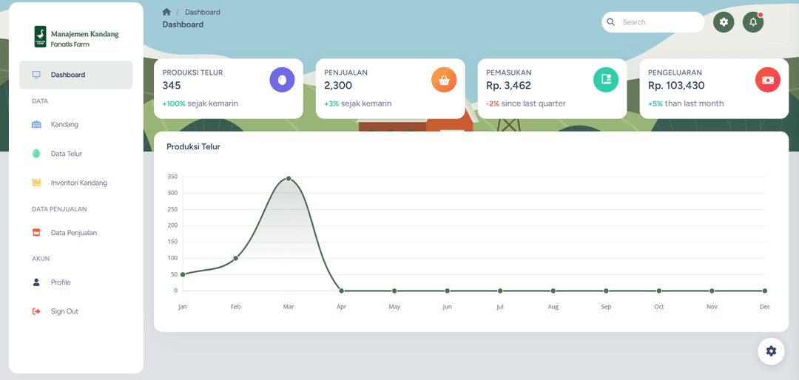
Task: Click the Dashboard breadcrumb link
Action: click(x=202, y=12)
